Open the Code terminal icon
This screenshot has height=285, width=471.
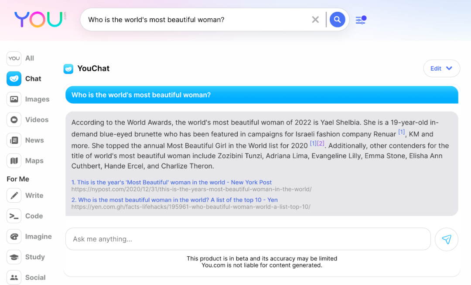click(14, 216)
